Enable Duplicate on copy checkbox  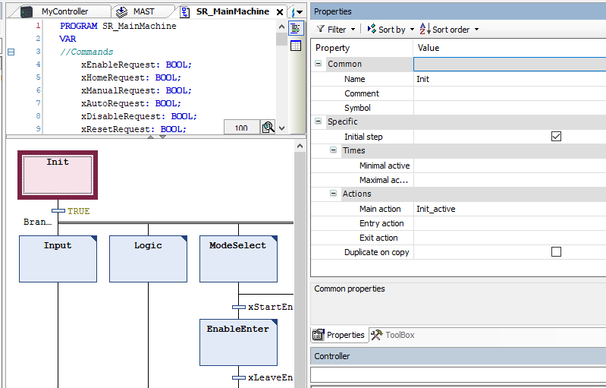pos(556,252)
